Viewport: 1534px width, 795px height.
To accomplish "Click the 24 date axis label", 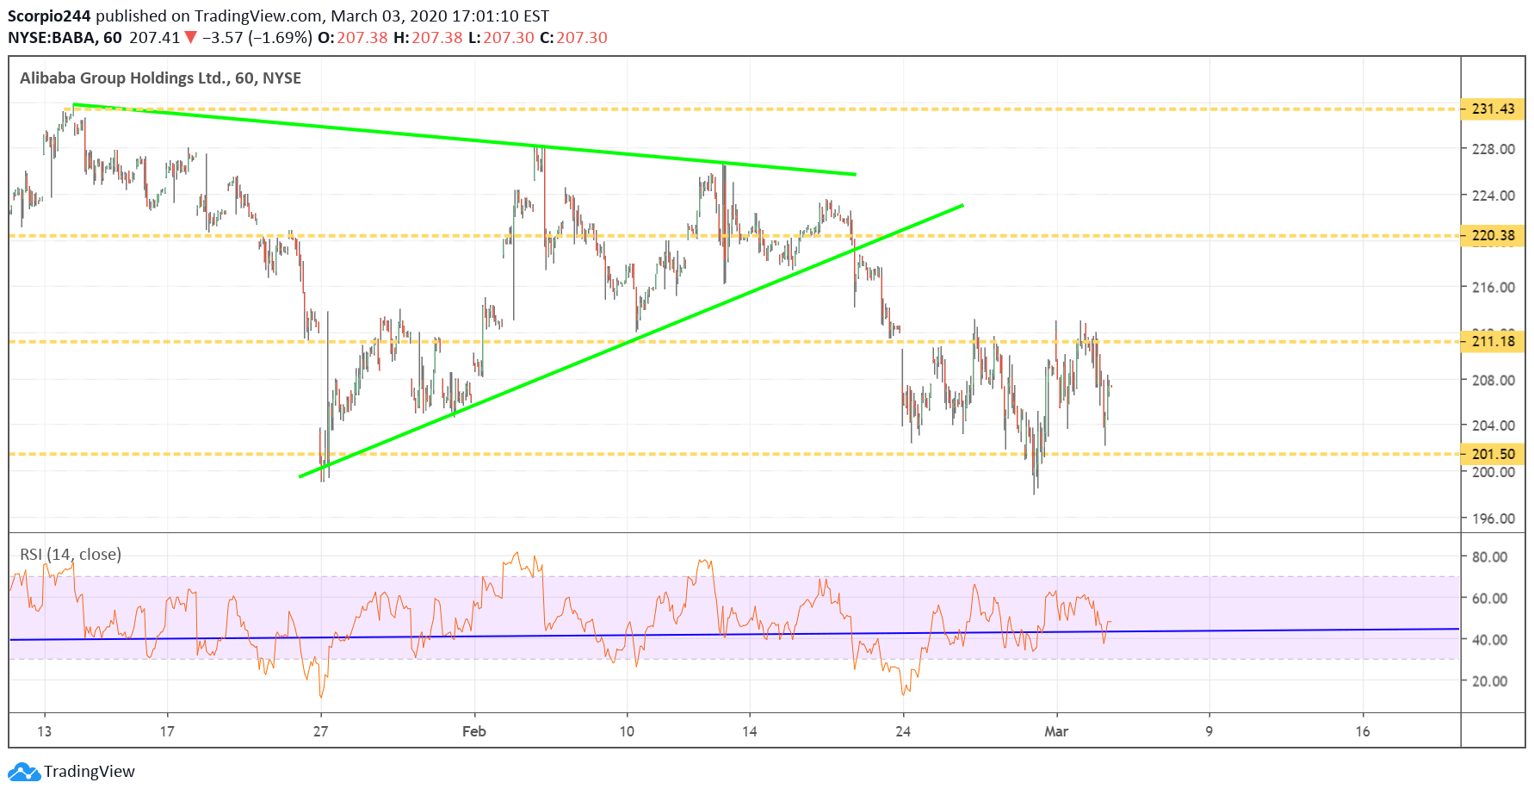I will coord(903,731).
